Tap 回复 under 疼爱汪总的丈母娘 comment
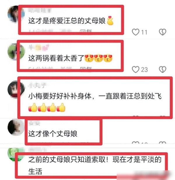Screen dimensions: 175x180 coord(86,31)
